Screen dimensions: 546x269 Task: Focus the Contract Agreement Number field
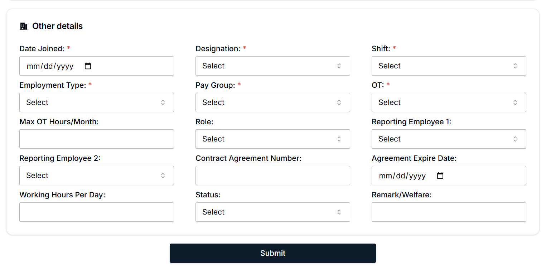[x=272, y=176]
